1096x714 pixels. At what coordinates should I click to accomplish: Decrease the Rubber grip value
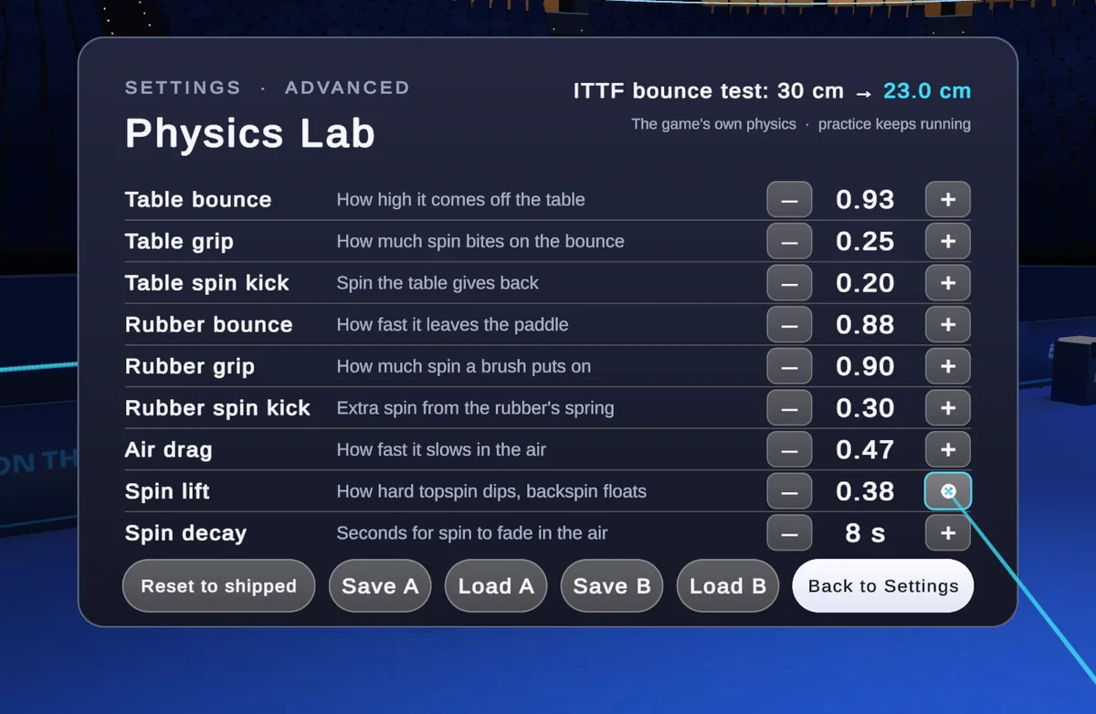[789, 367]
